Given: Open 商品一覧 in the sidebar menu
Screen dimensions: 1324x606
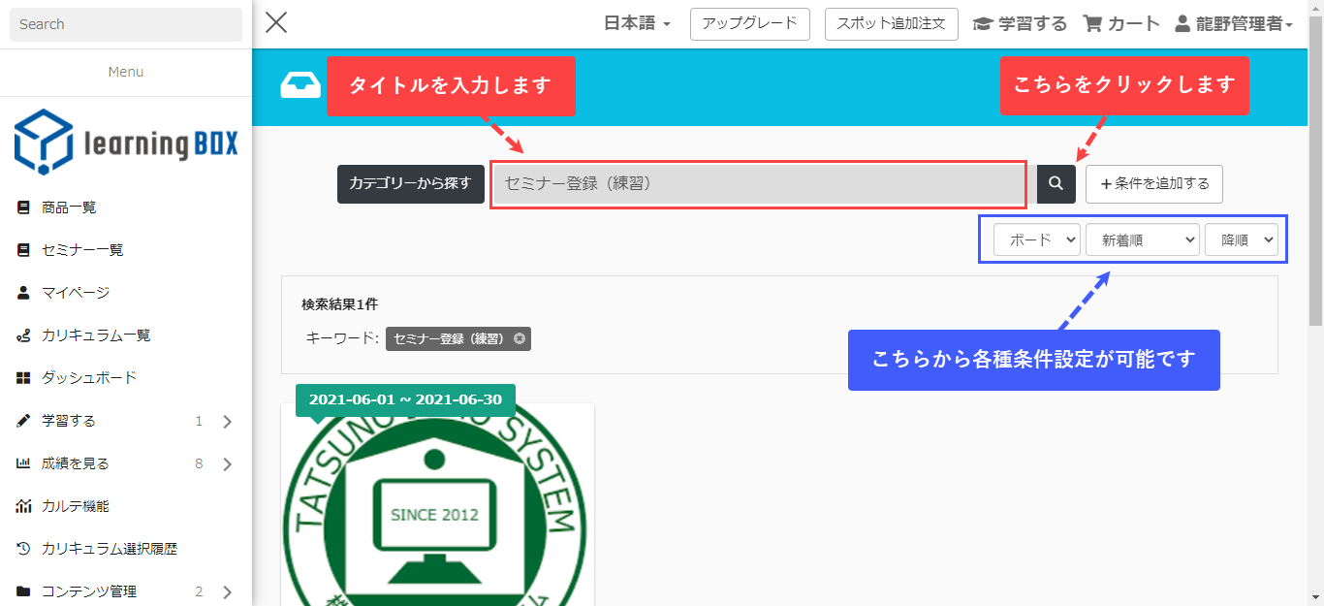Looking at the screenshot, I should pyautogui.click(x=68, y=207).
